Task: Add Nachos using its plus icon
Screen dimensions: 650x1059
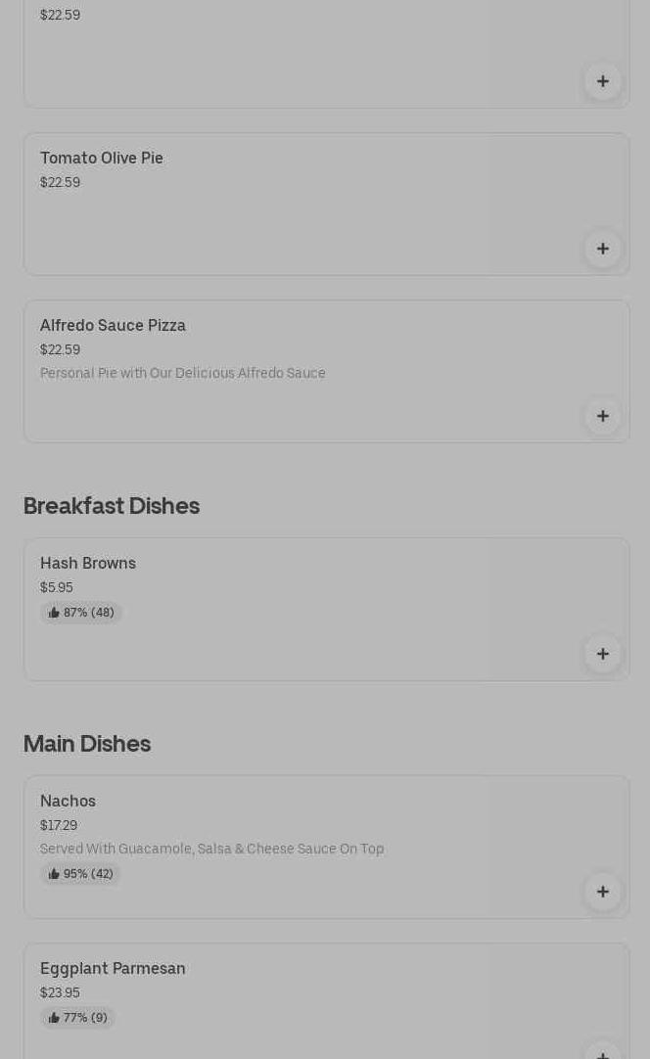Action: pyautogui.click(x=602, y=892)
